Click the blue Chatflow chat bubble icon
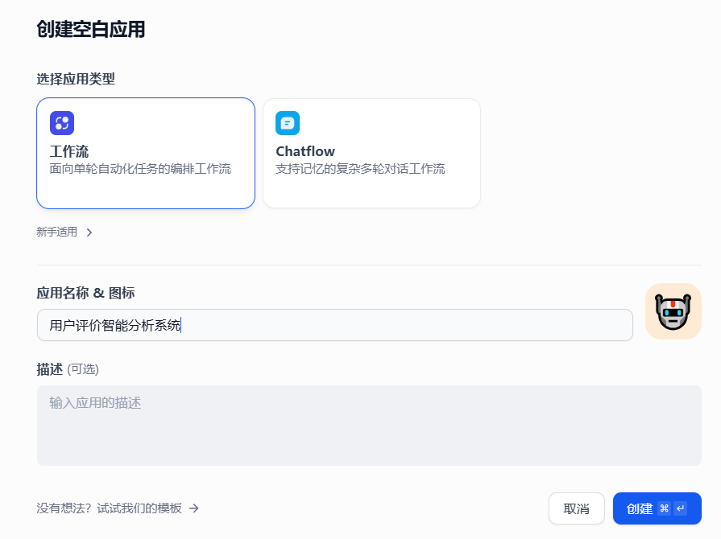 tap(288, 123)
